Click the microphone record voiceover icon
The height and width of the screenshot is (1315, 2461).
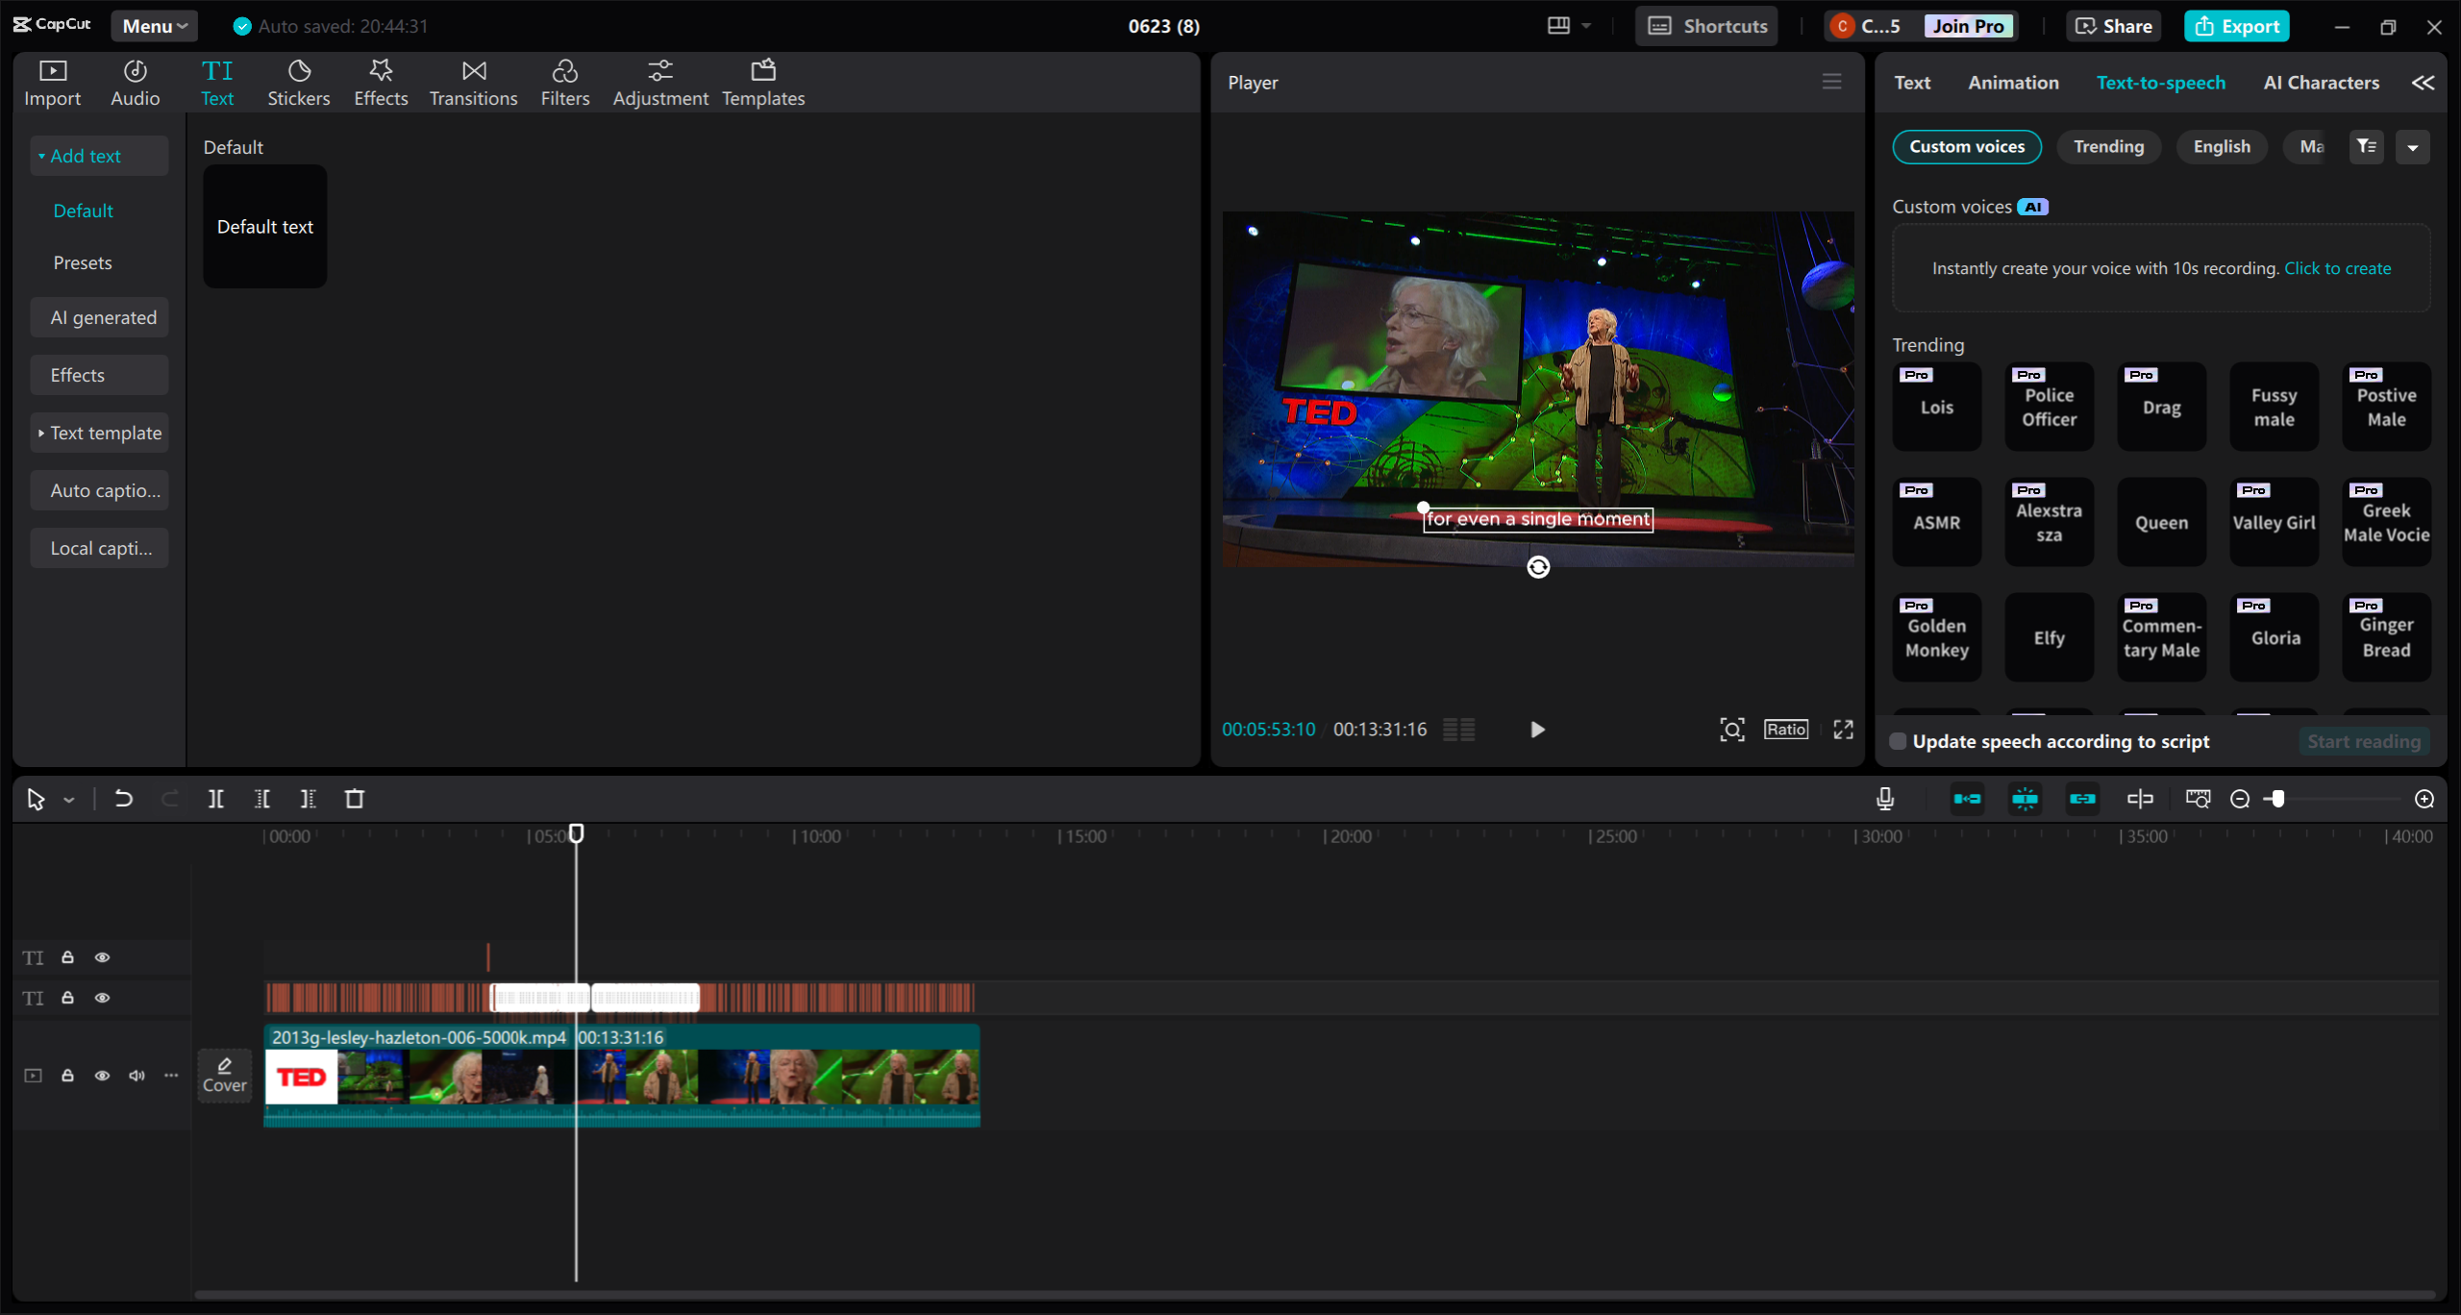(1885, 799)
